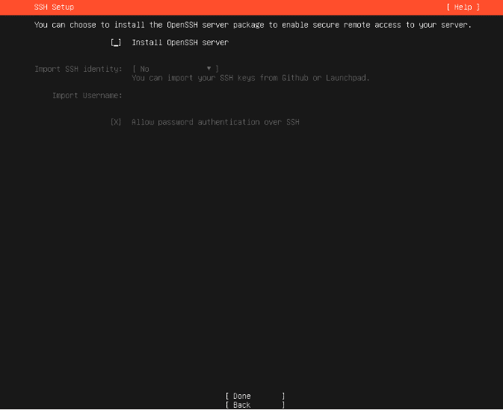
Task: Click the 'SSH Setup' title in header
Action: pyautogui.click(x=54, y=7)
